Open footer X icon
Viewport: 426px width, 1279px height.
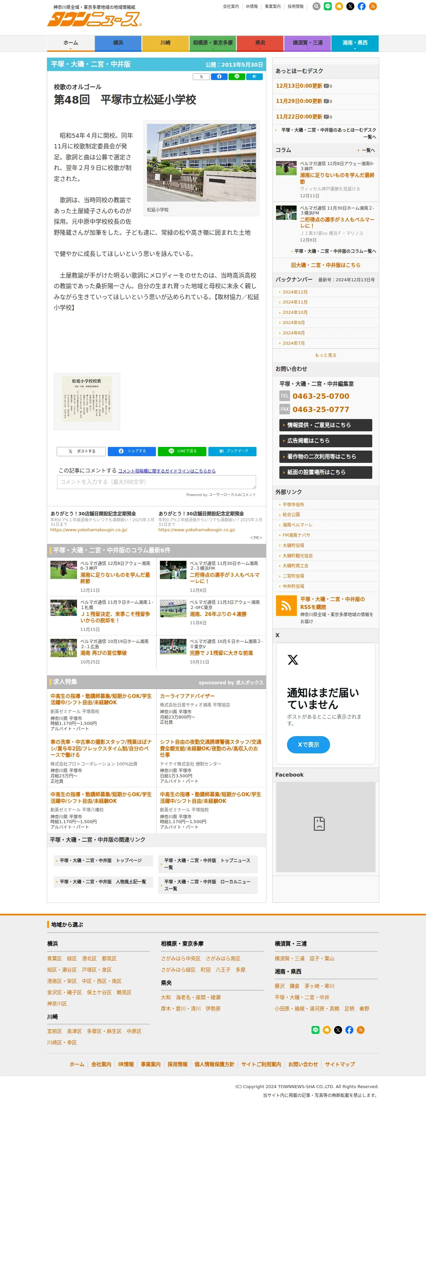click(338, 1030)
